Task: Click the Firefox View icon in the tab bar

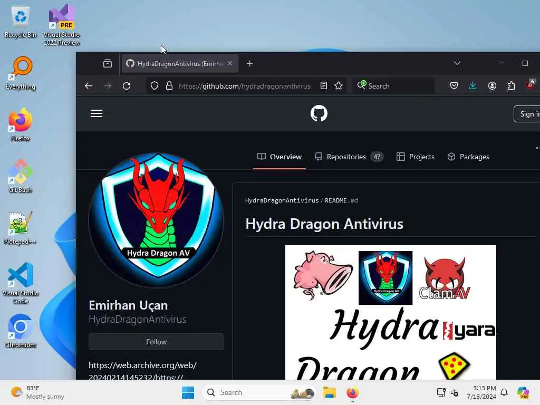Action: pyautogui.click(x=108, y=64)
